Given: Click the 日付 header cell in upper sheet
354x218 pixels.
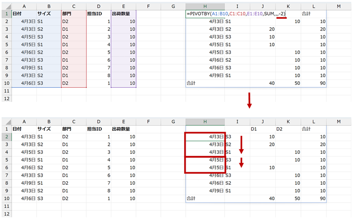Looking at the screenshot, I should click(24, 14).
